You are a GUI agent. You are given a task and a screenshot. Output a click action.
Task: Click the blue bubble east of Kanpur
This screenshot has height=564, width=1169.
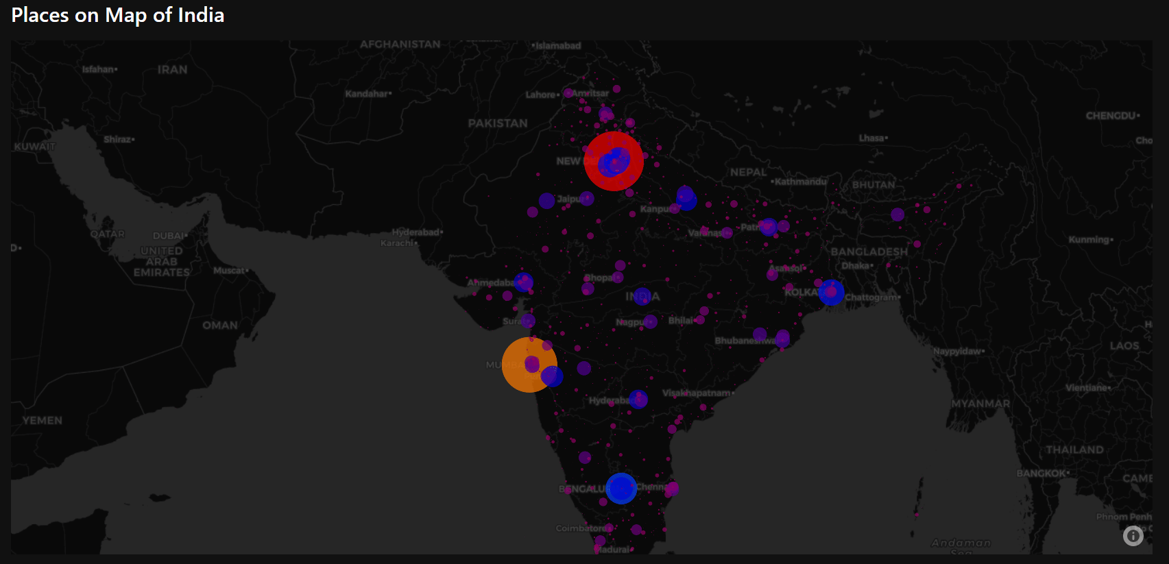[x=686, y=199]
